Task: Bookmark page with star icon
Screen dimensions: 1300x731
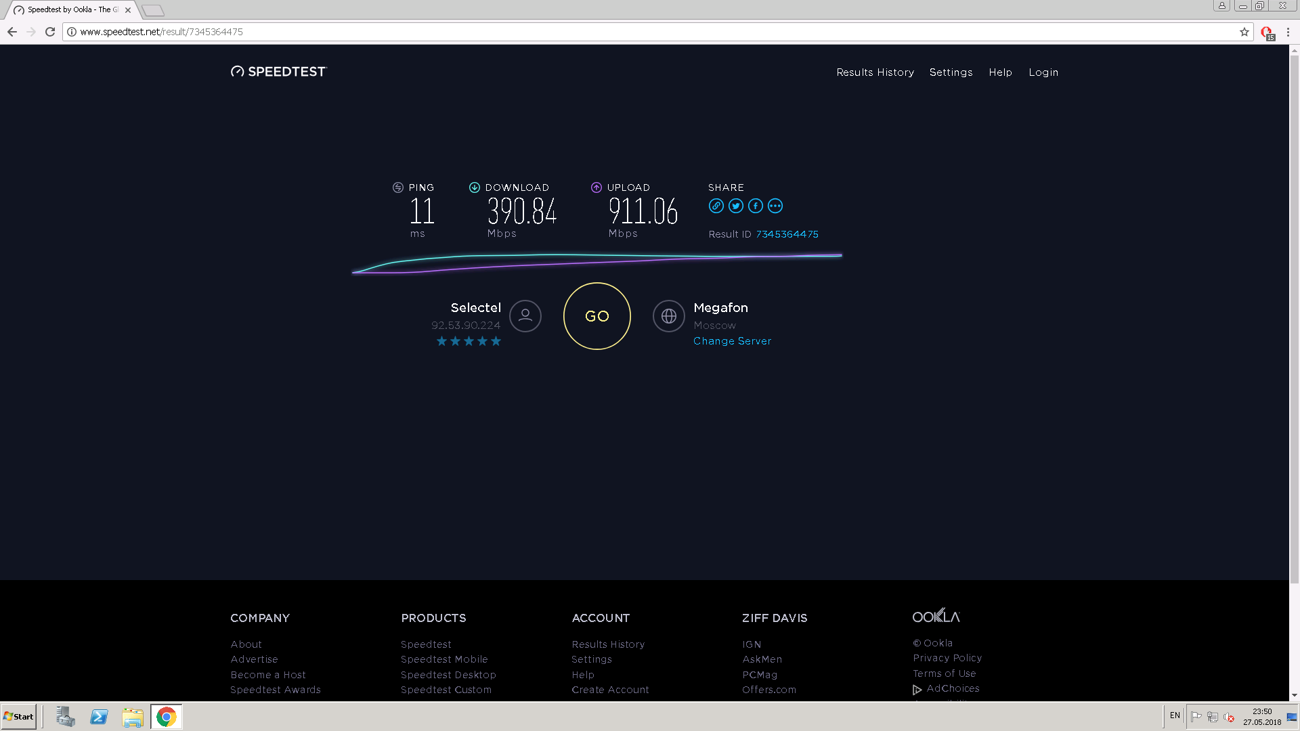Action: pos(1244,32)
